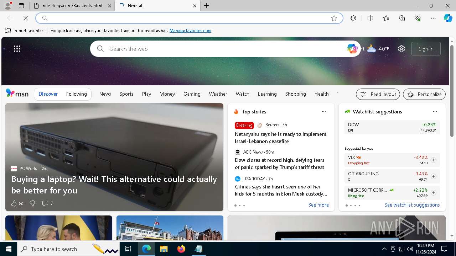Open the Copilot sidebar icon
Screen dimensions: 456x256
(x=448, y=18)
